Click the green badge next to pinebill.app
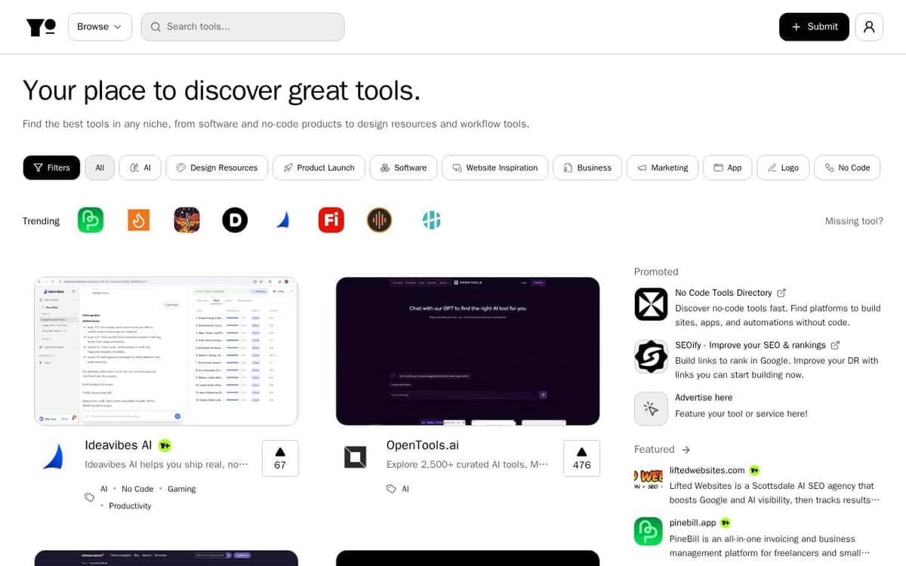906x566 pixels. click(x=726, y=522)
